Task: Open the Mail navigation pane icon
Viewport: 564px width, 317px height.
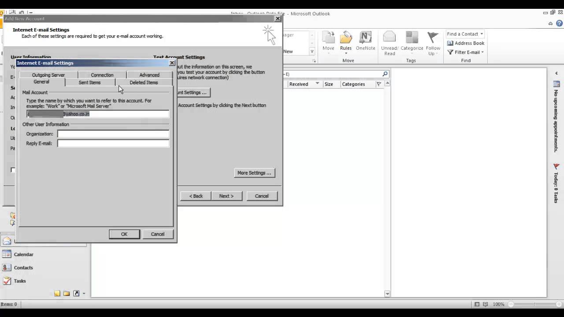Action: pyautogui.click(x=7, y=241)
